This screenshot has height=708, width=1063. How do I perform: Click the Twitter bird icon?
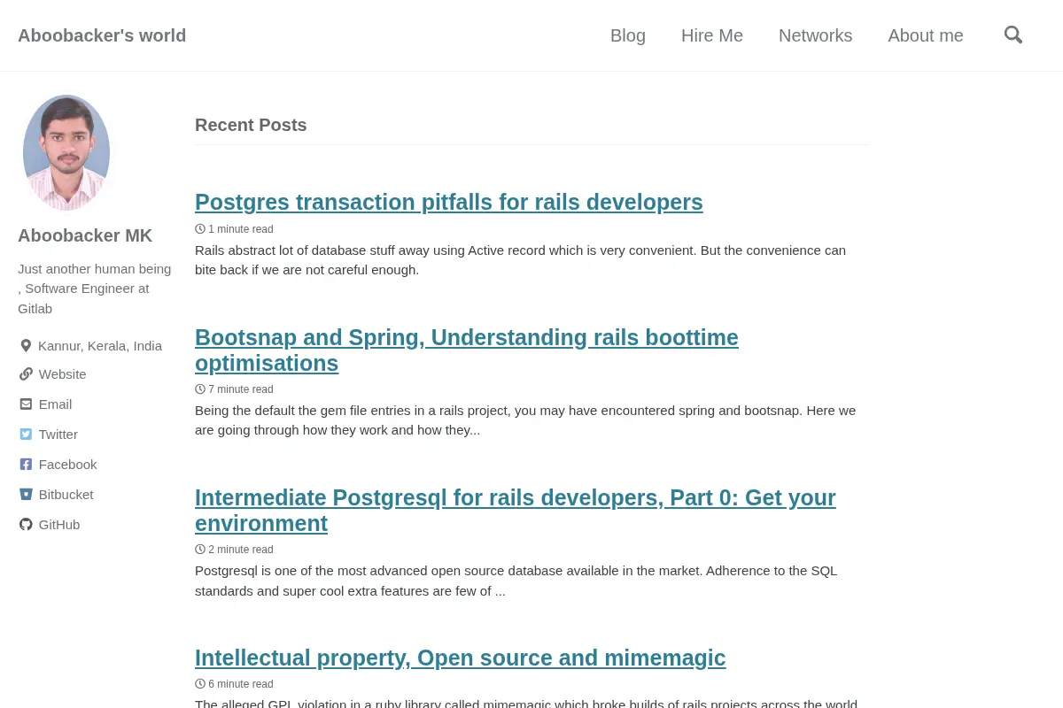pyautogui.click(x=26, y=434)
